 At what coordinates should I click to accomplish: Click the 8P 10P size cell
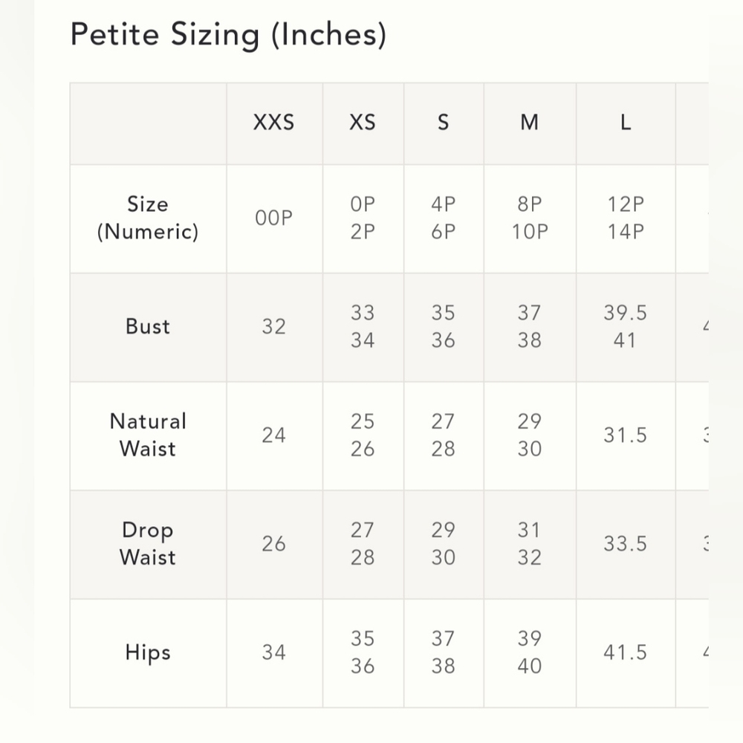530,218
